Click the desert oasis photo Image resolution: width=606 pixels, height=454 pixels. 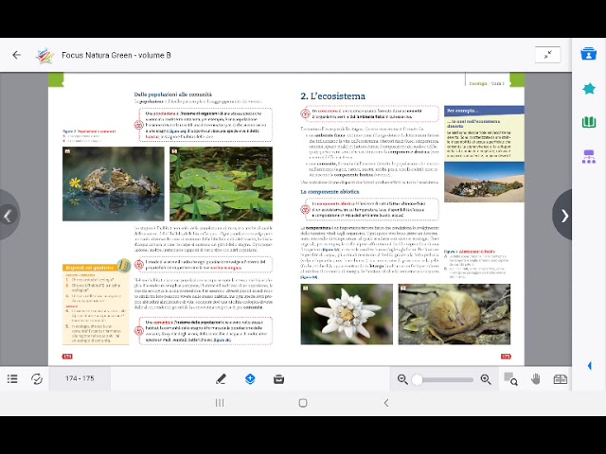pyautogui.click(x=484, y=182)
